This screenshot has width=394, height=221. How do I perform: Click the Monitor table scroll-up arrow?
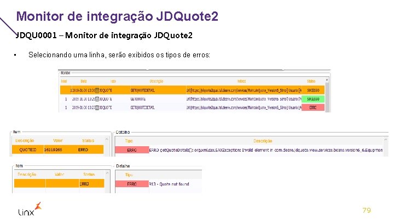click(x=327, y=80)
